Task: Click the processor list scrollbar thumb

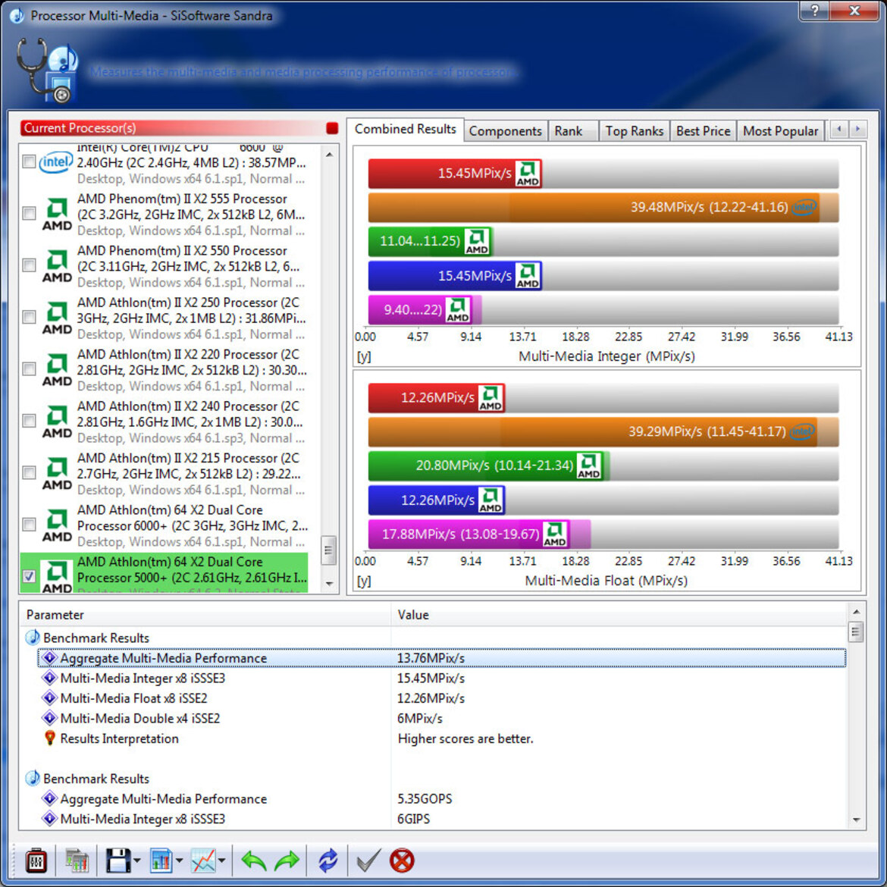Action: point(329,550)
